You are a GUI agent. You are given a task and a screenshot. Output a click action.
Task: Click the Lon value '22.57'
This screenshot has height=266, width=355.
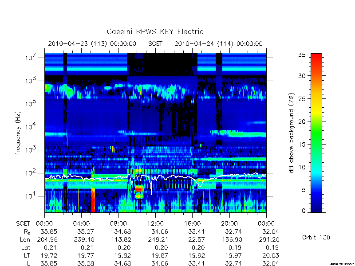(x=197, y=239)
